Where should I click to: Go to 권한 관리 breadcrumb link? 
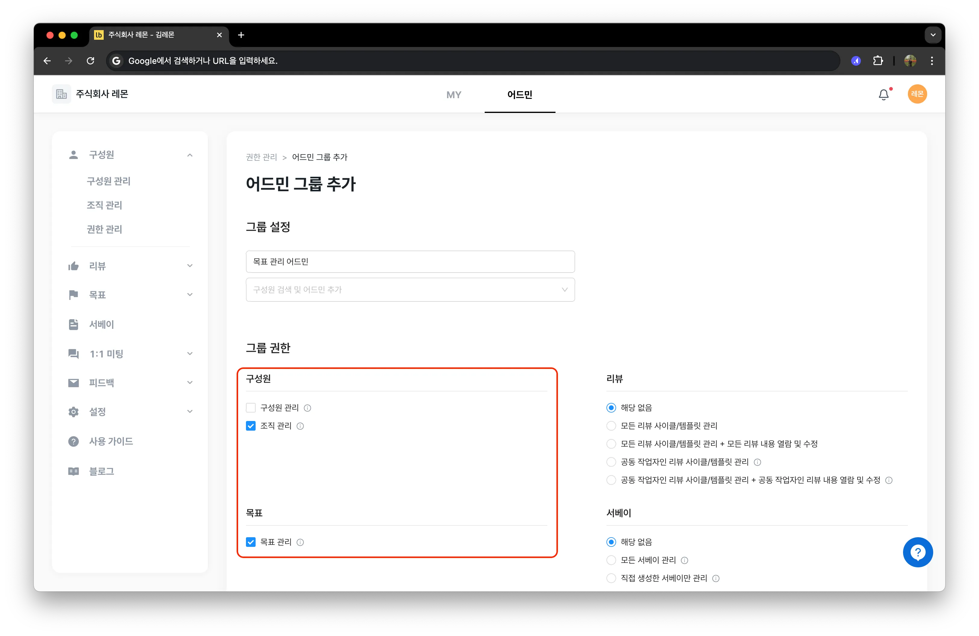(x=261, y=157)
